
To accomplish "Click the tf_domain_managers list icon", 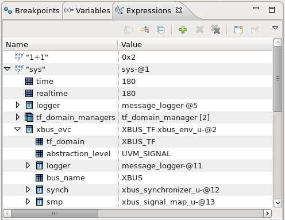I will click(29, 117).
